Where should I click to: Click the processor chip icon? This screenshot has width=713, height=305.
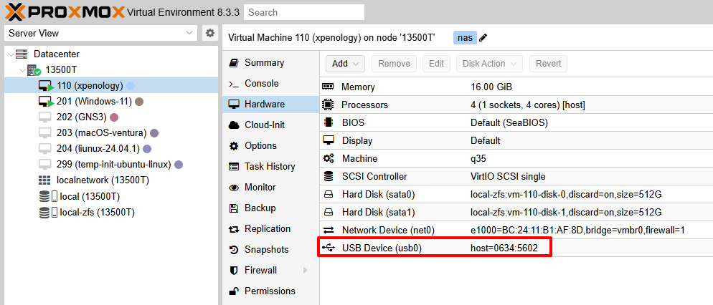click(328, 105)
